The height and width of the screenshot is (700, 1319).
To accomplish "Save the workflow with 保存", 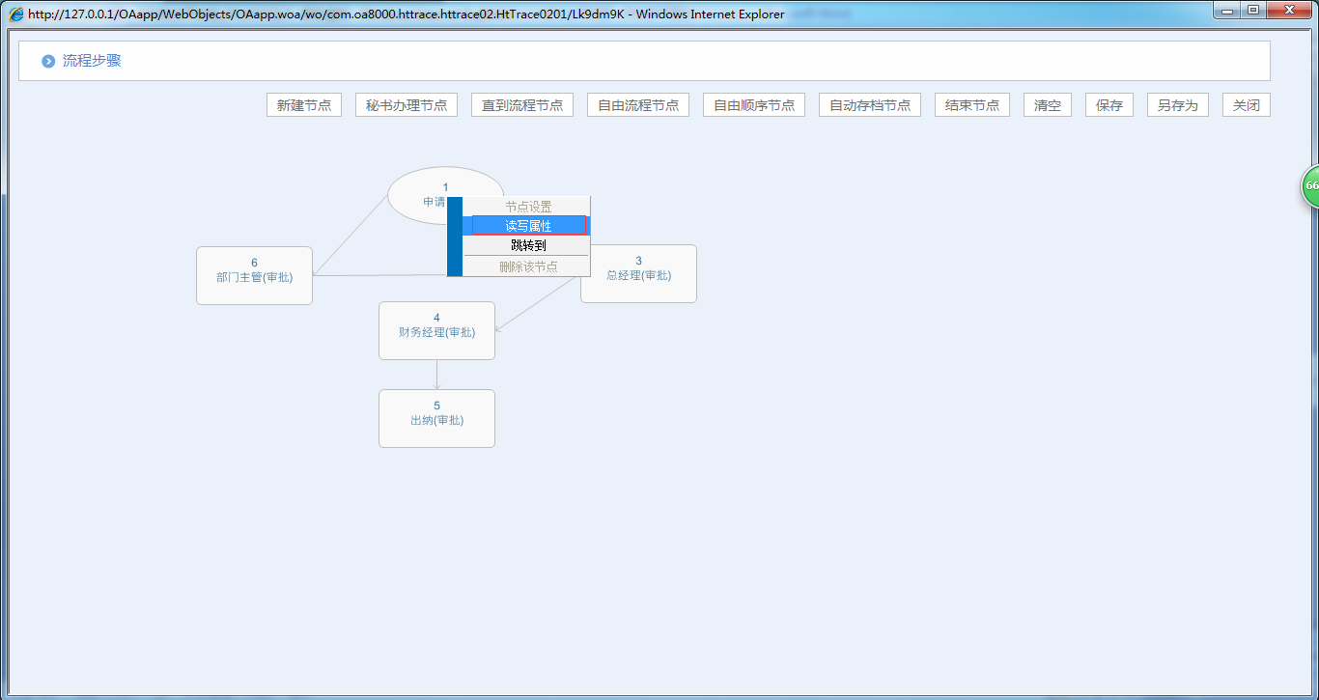I will coord(1109,105).
